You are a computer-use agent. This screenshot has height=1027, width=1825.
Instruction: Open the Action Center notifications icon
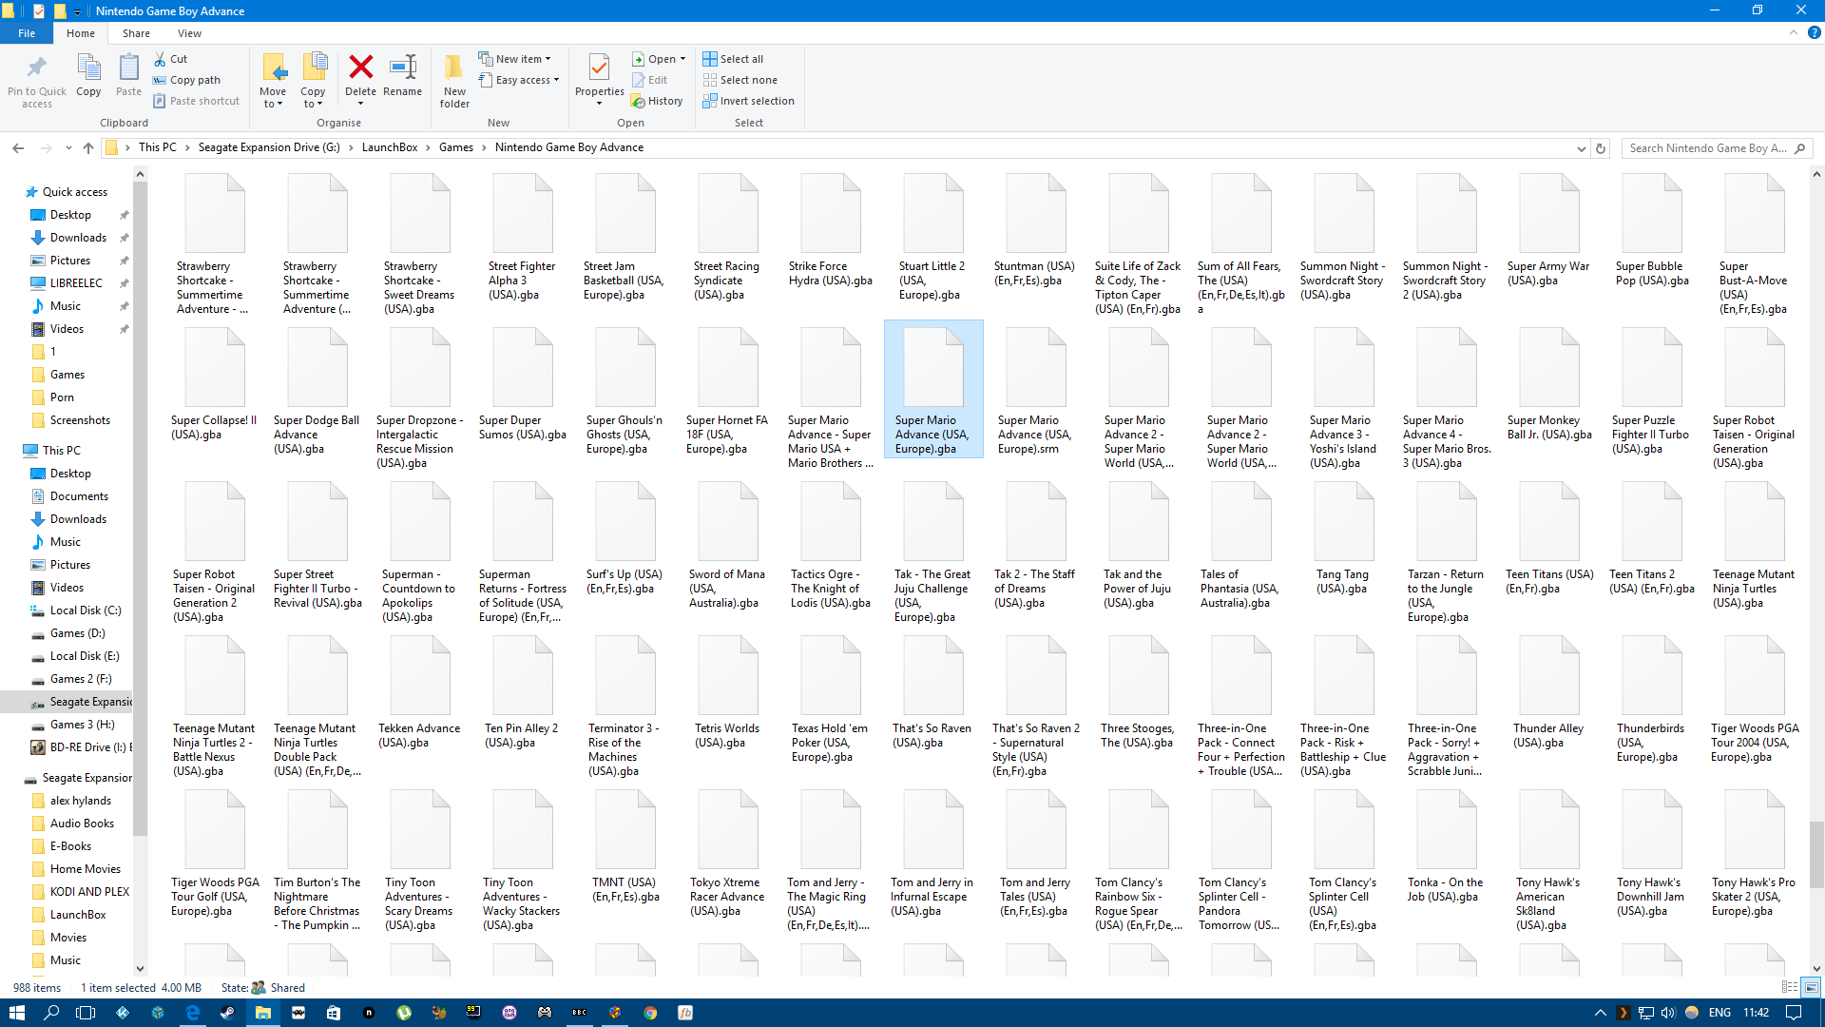[1794, 1013]
